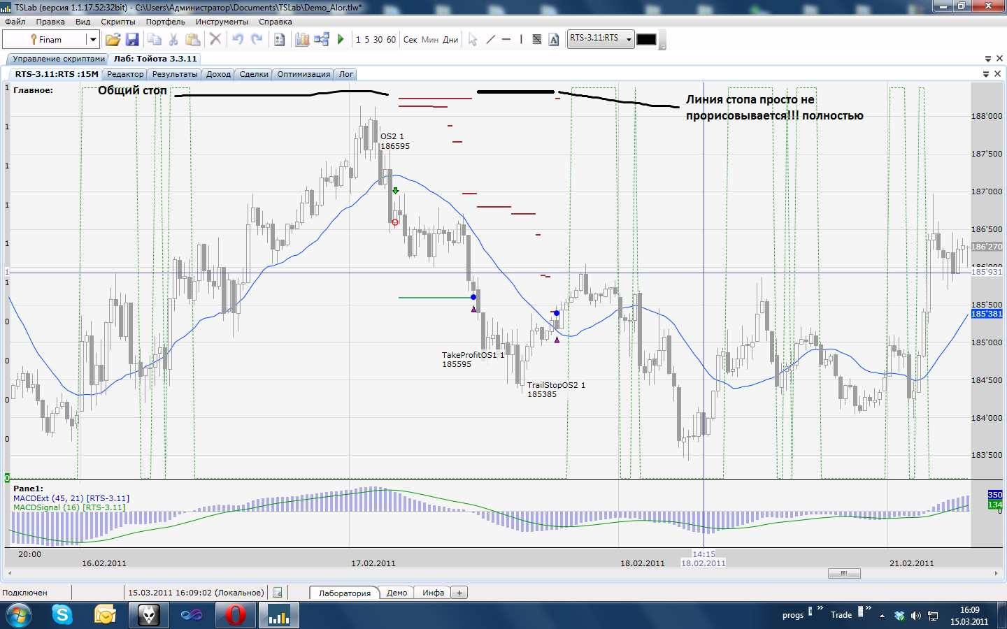Select the text annotation tool

(554, 40)
